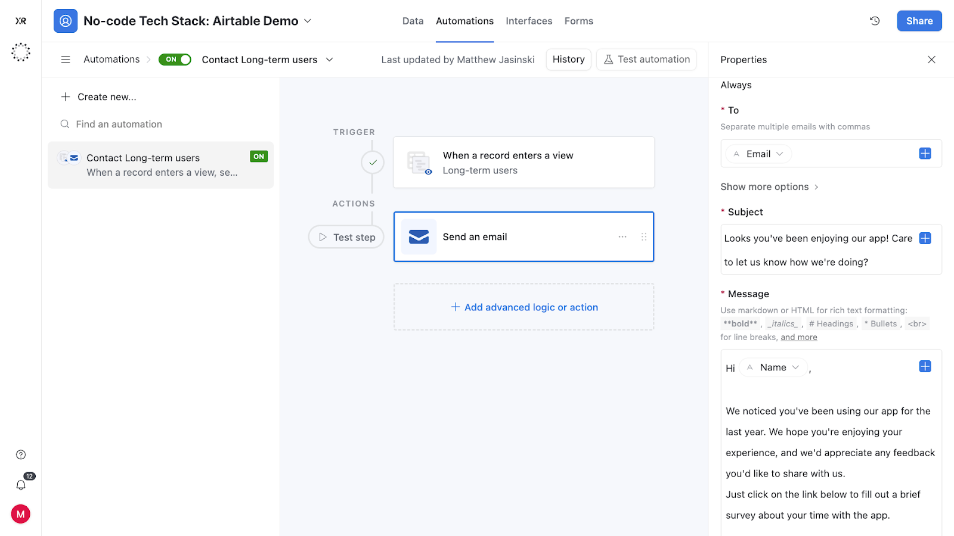Viewport: 954px width, 536px height.
Task: Open notifications bell with 12 badge
Action: tap(21, 485)
